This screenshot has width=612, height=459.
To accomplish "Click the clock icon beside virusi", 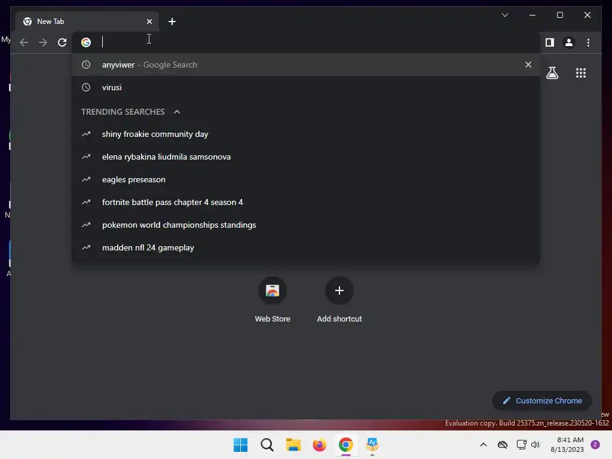I will (x=86, y=87).
